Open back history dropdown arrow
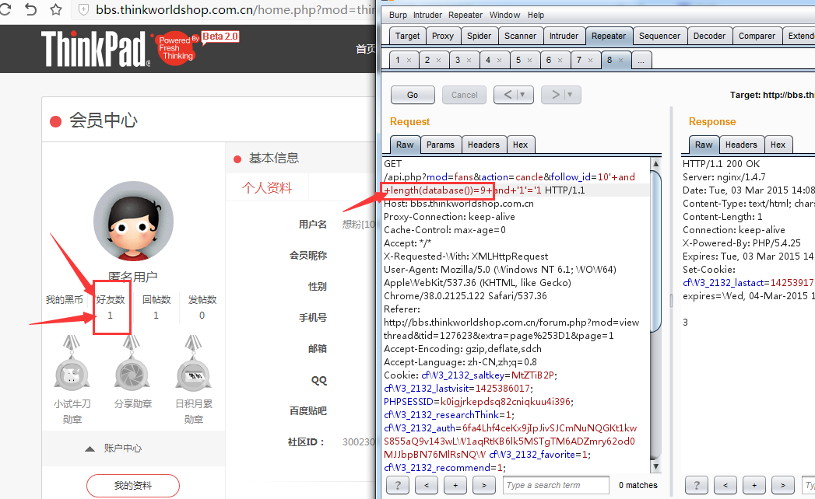Viewport: 815px width, 499px height. 523,95
